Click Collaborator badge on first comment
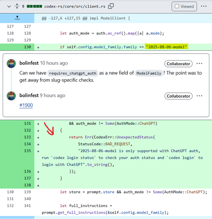The image size is (212, 219). (x=178, y=64)
